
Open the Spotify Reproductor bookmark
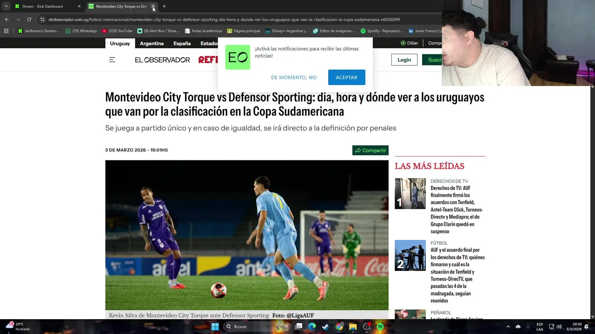(x=381, y=31)
